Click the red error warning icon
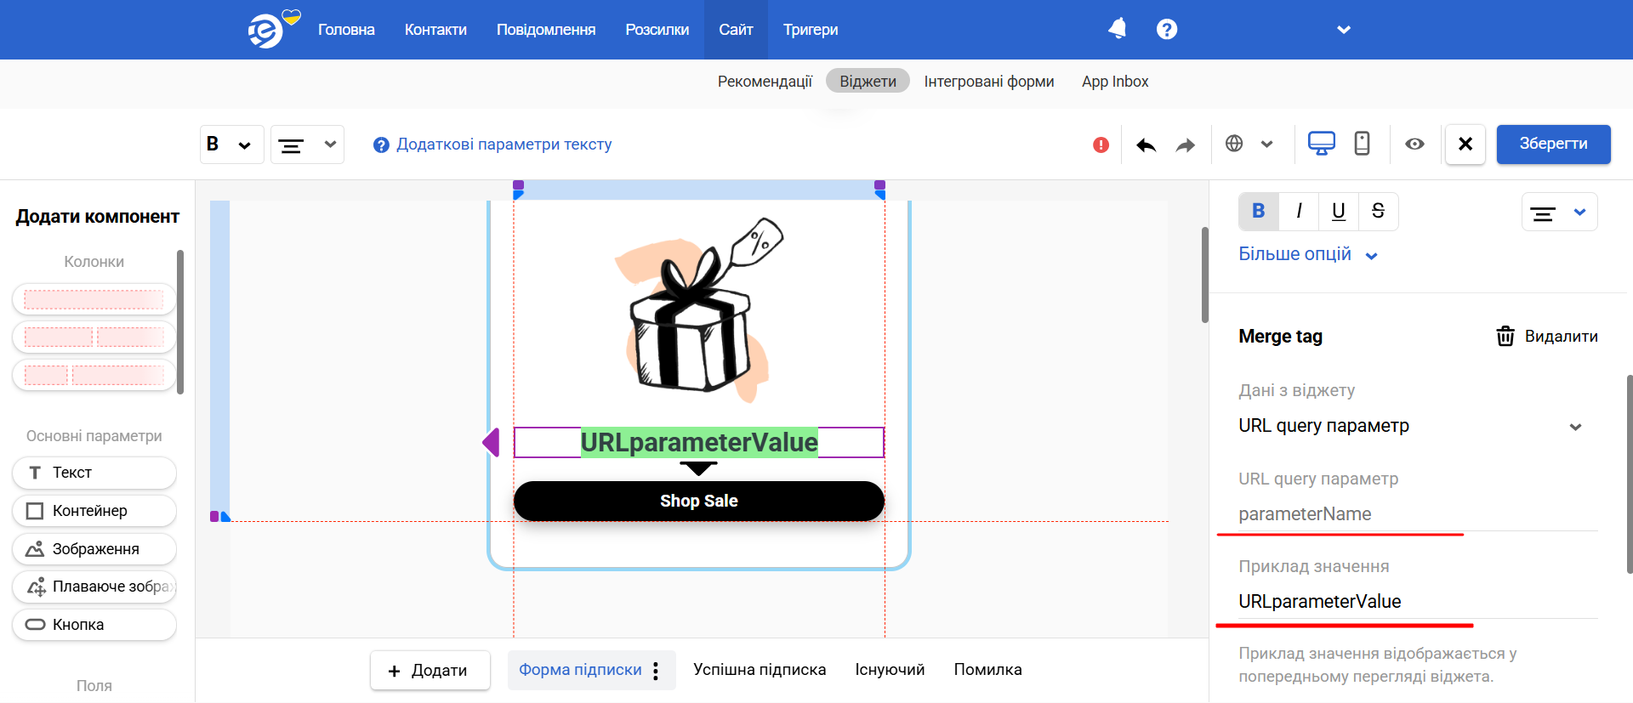Viewport: 1633px width, 703px height. [1101, 145]
